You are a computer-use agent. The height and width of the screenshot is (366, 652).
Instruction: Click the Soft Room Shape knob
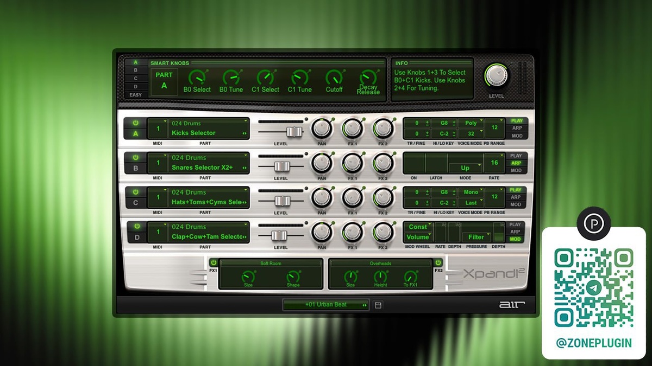pyautogui.click(x=293, y=275)
